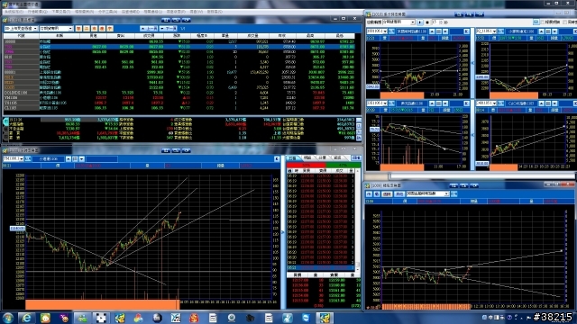Open the second menu in the main menu bar
The width and height of the screenshot is (577, 324).
click(x=37, y=12)
